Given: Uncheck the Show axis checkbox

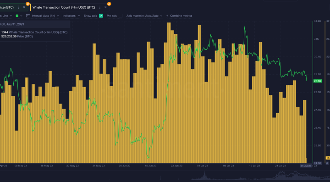Looking at the screenshot, I should coord(101,16).
